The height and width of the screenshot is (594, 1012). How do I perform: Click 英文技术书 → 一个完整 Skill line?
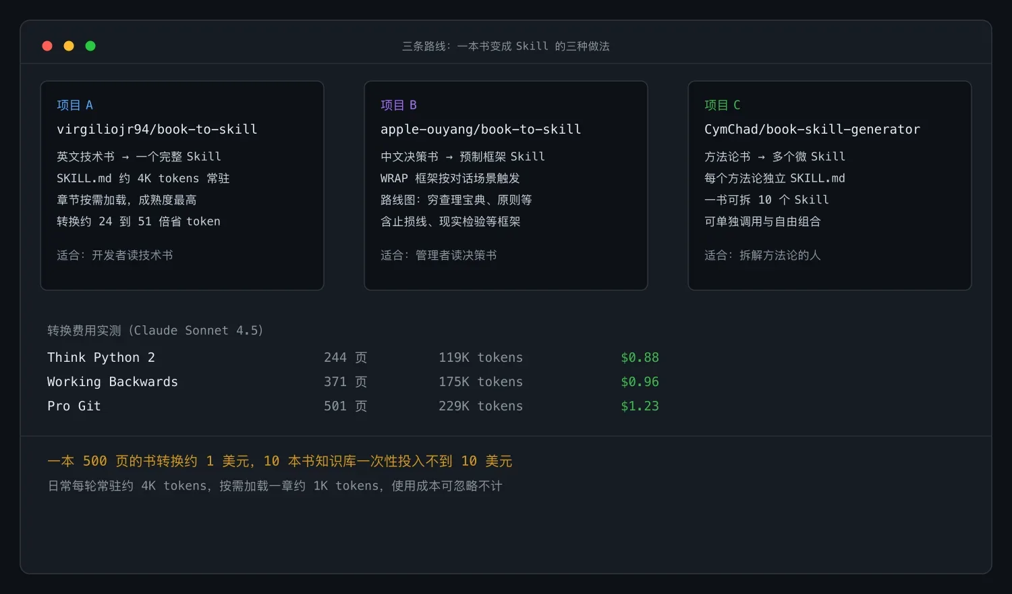pyautogui.click(x=139, y=157)
